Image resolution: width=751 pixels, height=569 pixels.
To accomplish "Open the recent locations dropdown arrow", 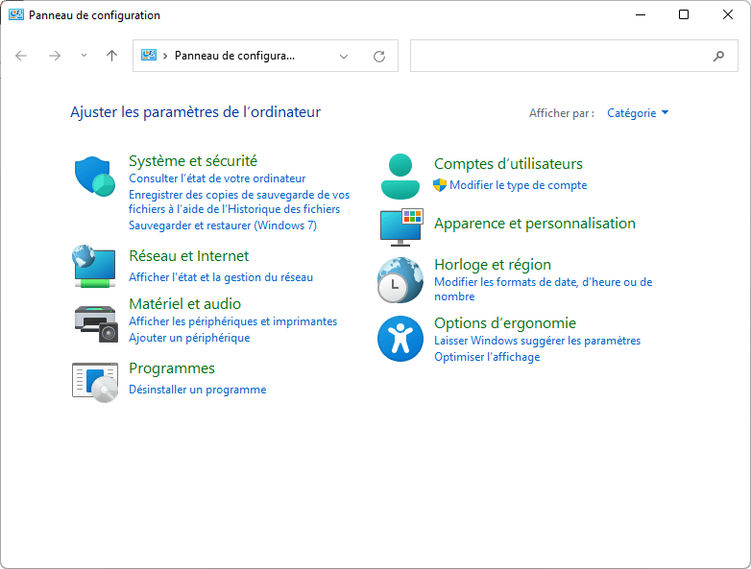I will (x=84, y=56).
